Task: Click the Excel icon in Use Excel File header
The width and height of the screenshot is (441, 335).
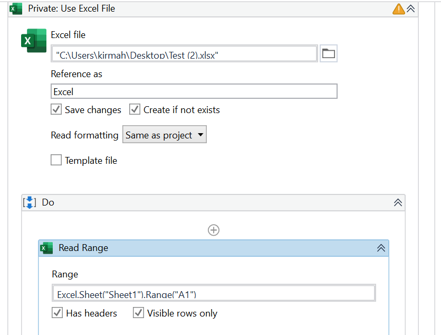Action: (16, 8)
